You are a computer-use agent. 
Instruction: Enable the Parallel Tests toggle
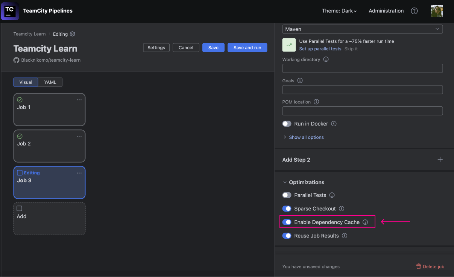(x=287, y=195)
